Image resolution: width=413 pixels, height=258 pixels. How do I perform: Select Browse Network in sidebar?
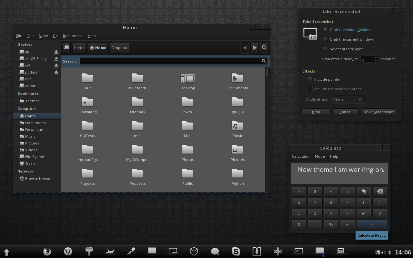click(x=37, y=179)
